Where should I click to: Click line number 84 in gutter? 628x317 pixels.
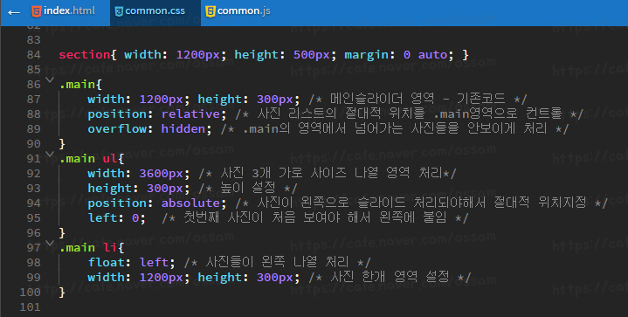coord(34,55)
